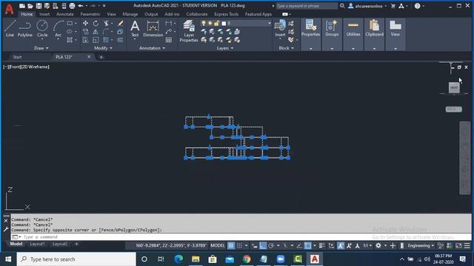Image resolution: width=474 pixels, height=266 pixels.
Task: Click the Move tool in Modify panel
Action: pyautogui.click(x=86, y=23)
